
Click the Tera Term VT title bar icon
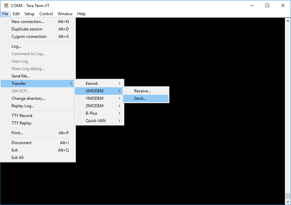click(6, 5)
